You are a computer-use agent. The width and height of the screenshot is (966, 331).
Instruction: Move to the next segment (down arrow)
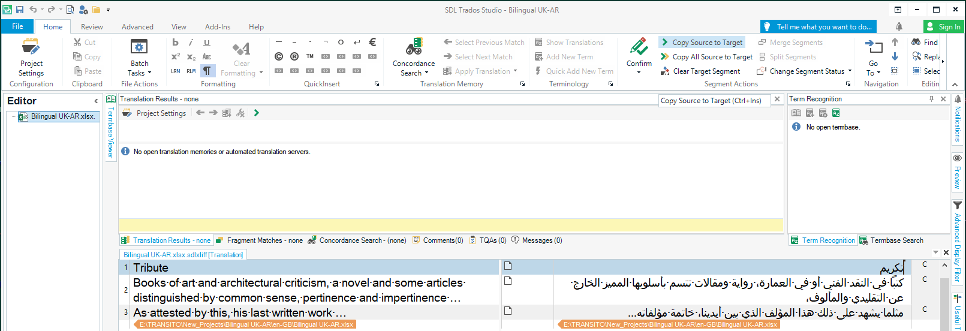coord(895,56)
